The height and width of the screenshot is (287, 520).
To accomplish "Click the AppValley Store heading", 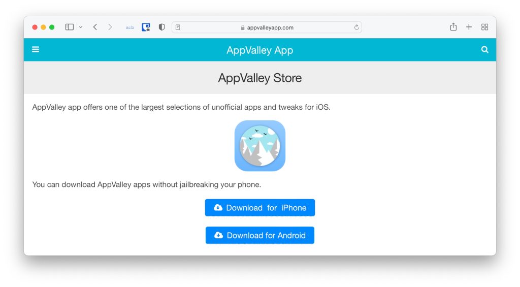I will coord(259,78).
